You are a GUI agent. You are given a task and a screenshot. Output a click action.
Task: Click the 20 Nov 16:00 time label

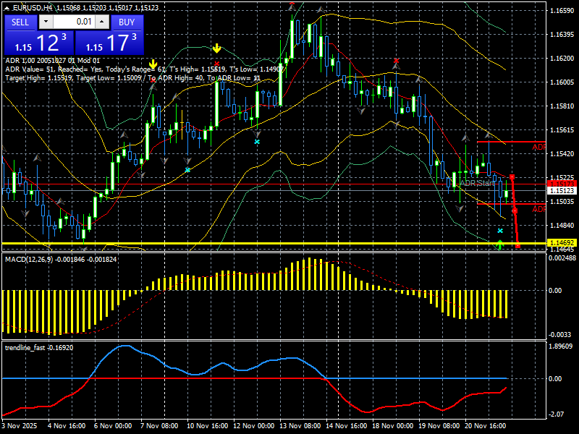tap(485, 426)
